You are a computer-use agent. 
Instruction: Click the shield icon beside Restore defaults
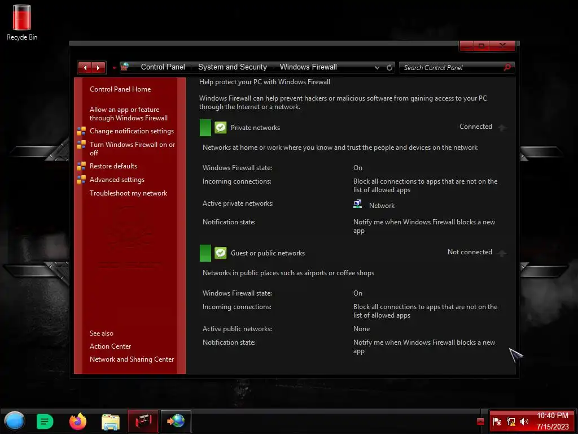point(81,166)
